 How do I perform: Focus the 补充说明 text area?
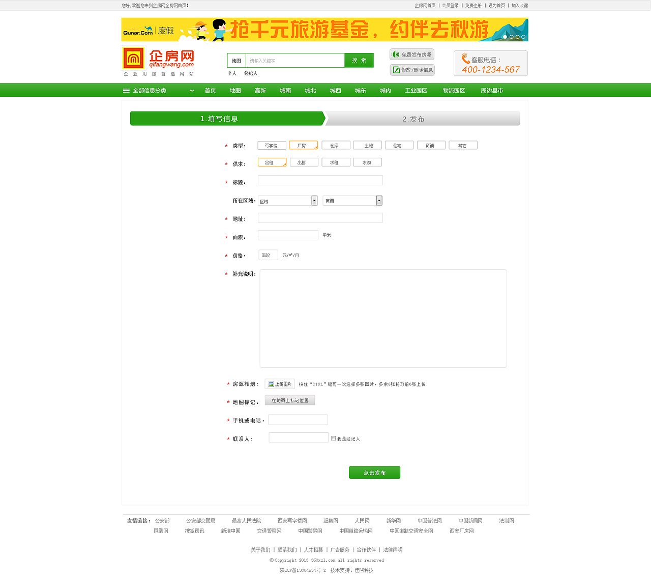383,318
